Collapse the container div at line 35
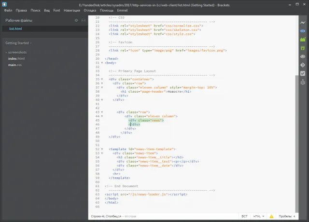309x222 pixels. tap(102, 79)
